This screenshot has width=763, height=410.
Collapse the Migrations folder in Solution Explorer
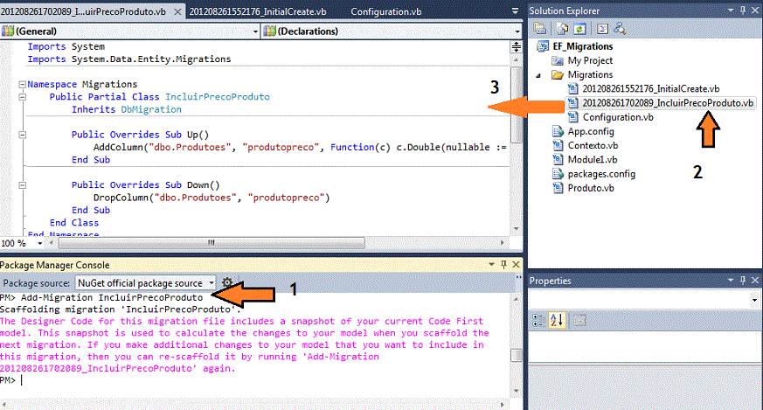[538, 75]
